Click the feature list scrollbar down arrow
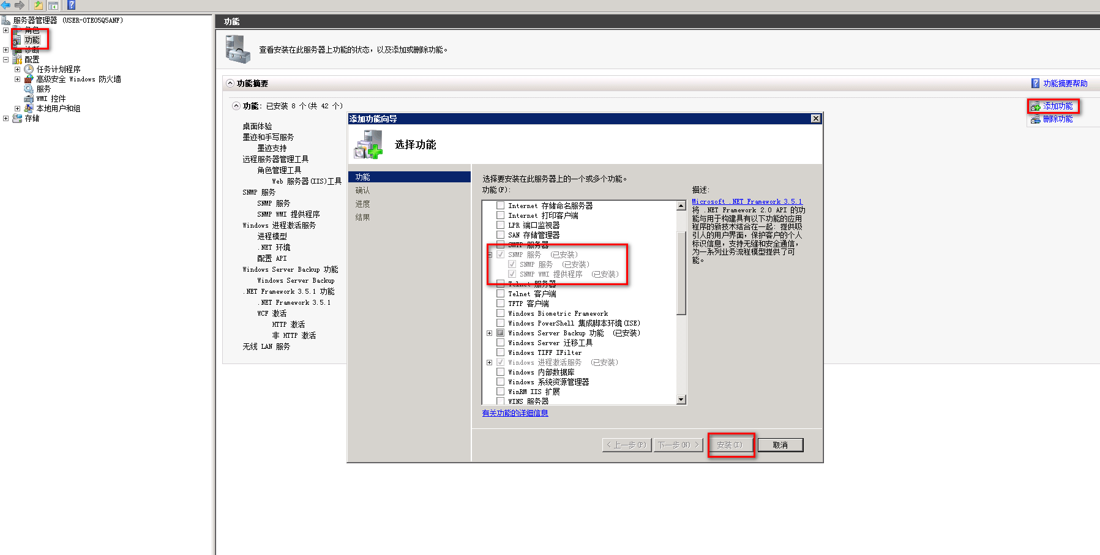This screenshot has height=555, width=1100. (681, 400)
